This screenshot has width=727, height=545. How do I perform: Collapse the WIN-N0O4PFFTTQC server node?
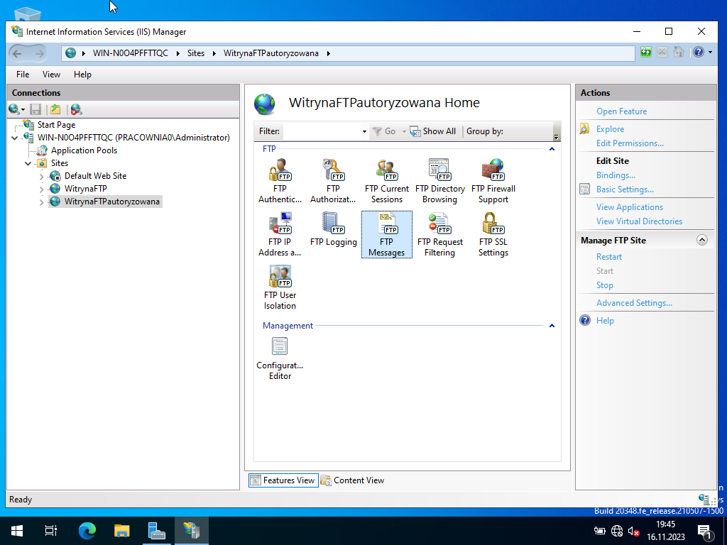pyautogui.click(x=15, y=138)
